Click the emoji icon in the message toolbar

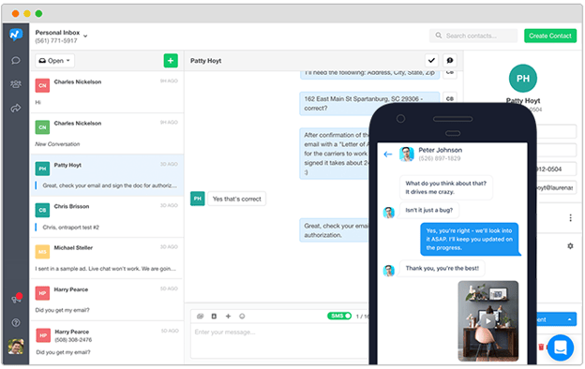[242, 317]
